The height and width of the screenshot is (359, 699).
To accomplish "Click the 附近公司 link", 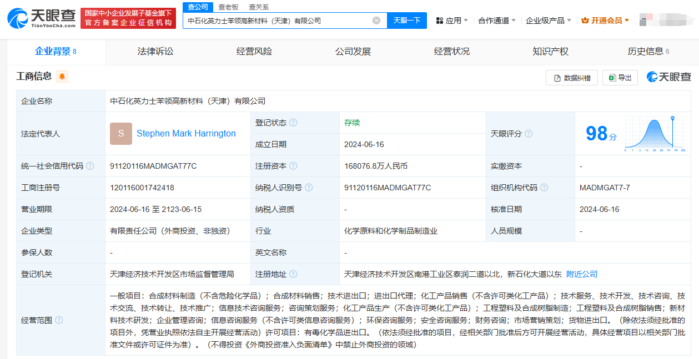I will pos(582,274).
